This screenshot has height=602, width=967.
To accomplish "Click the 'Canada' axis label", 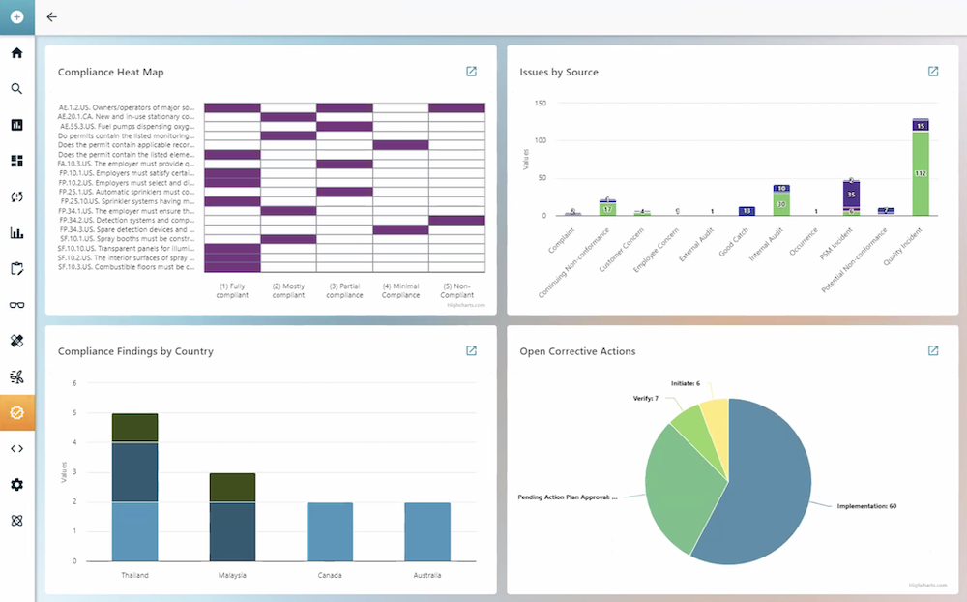I will point(330,575).
